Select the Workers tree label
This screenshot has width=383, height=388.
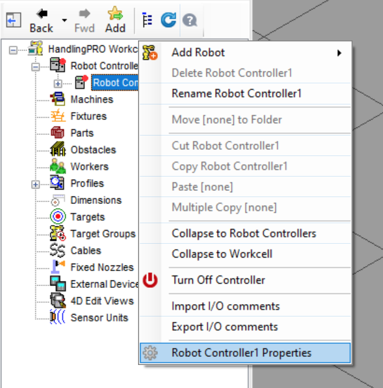pyautogui.click(x=90, y=167)
